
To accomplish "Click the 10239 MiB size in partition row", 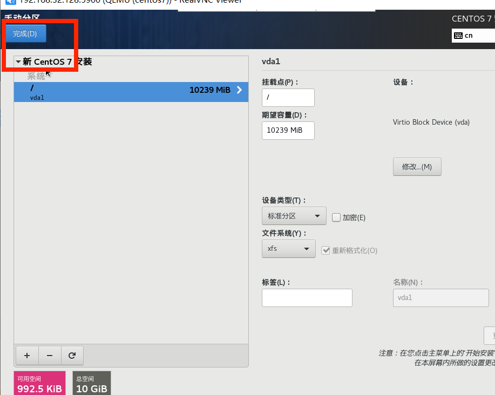I will (x=210, y=90).
